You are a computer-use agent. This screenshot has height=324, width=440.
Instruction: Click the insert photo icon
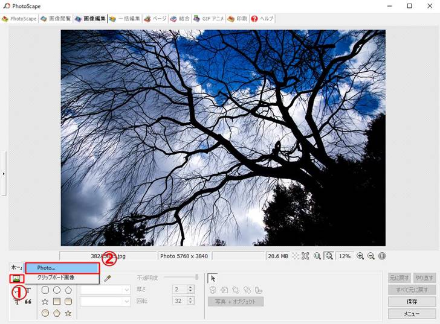[16, 279]
